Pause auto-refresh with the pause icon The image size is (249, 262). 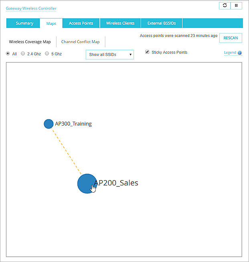pyautogui.click(x=236, y=6)
